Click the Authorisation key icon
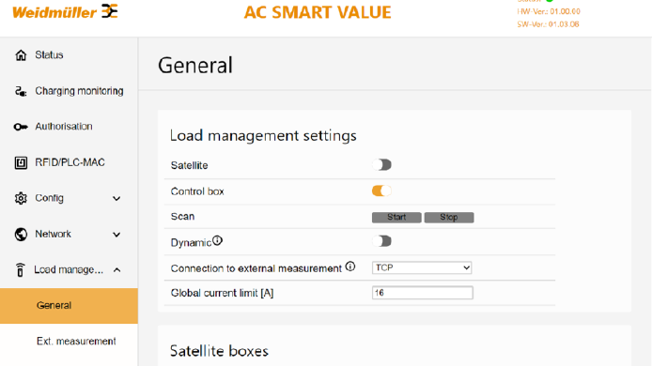 pyautogui.click(x=21, y=127)
